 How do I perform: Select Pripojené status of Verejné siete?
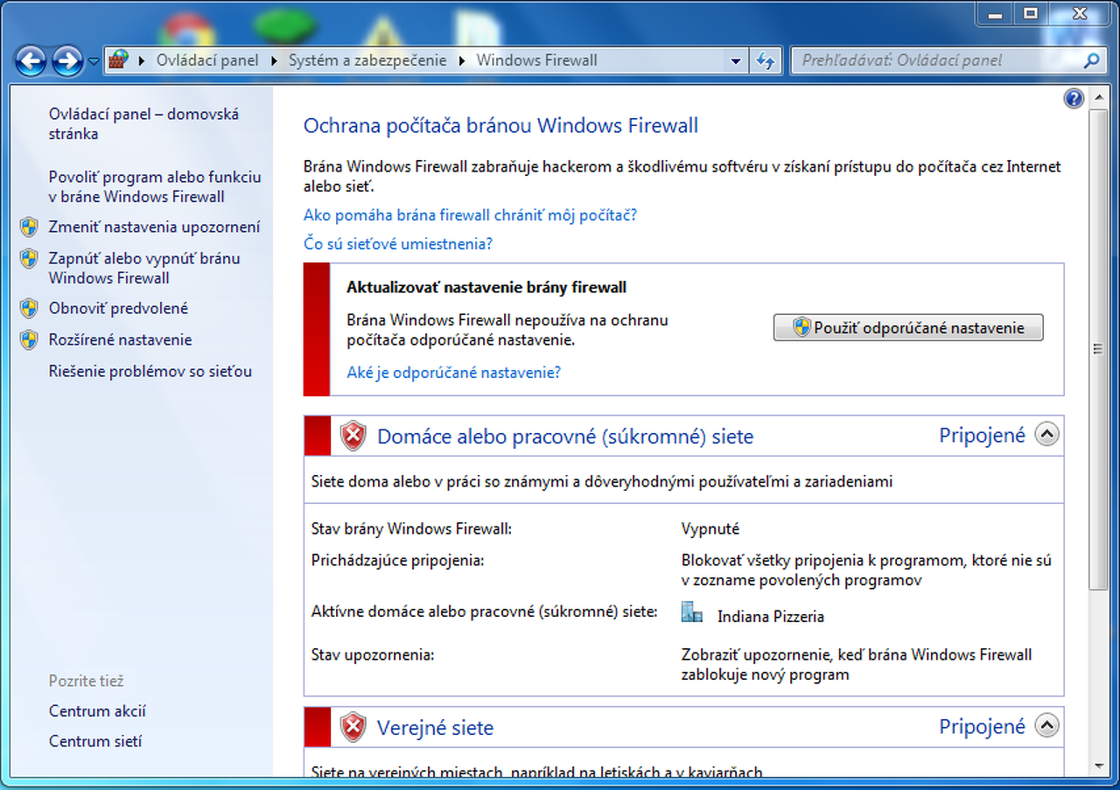tap(982, 726)
